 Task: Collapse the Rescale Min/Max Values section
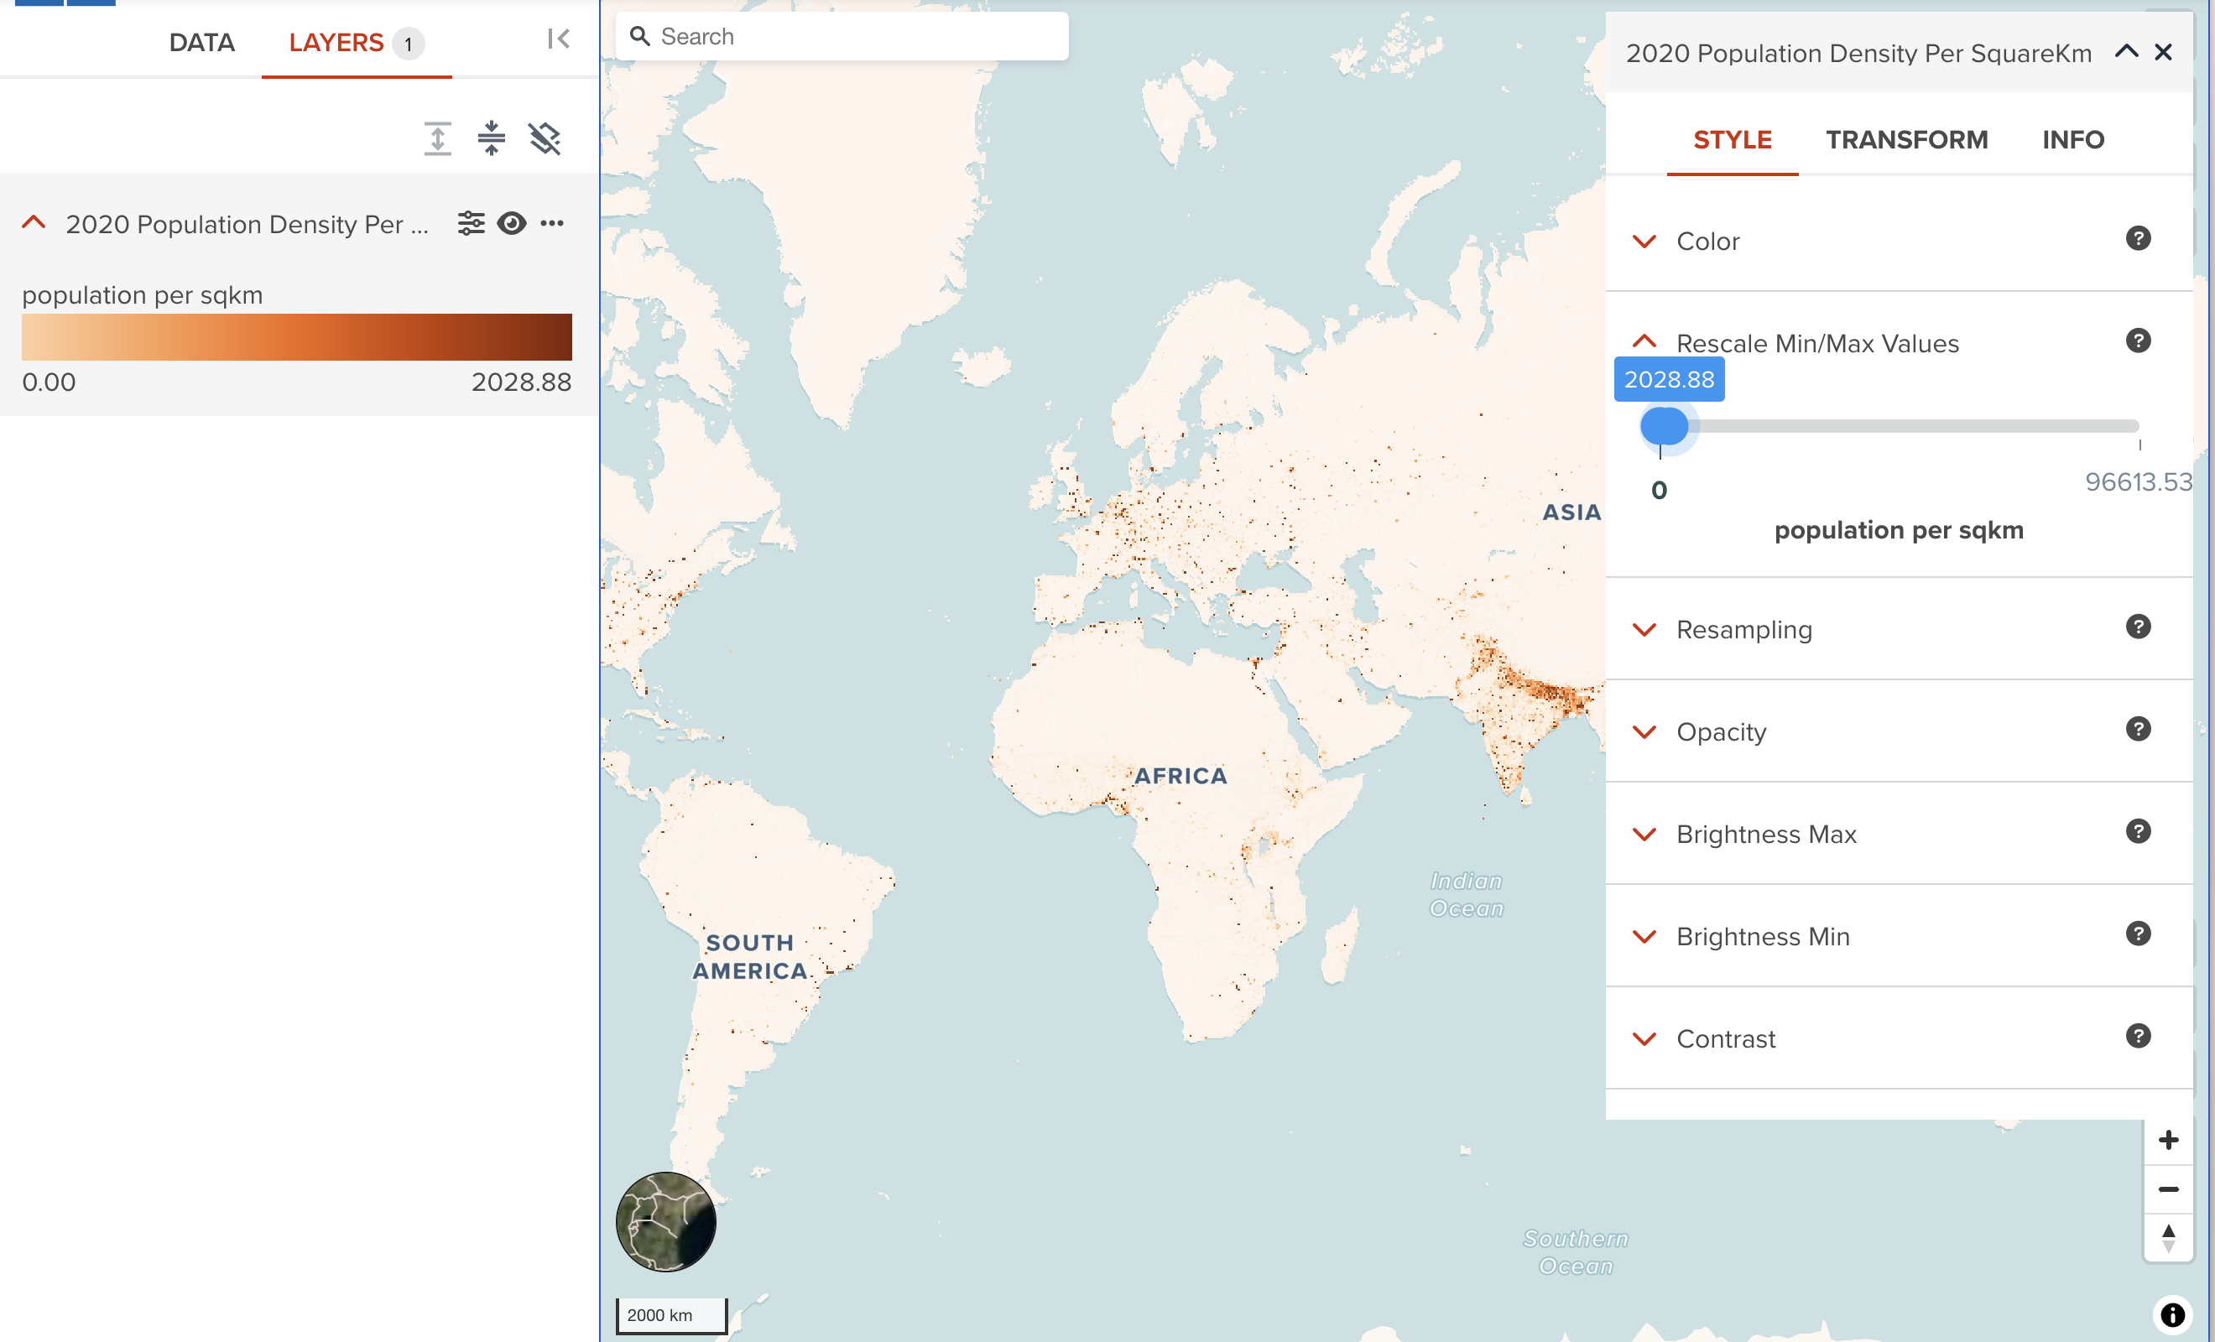click(x=1646, y=341)
